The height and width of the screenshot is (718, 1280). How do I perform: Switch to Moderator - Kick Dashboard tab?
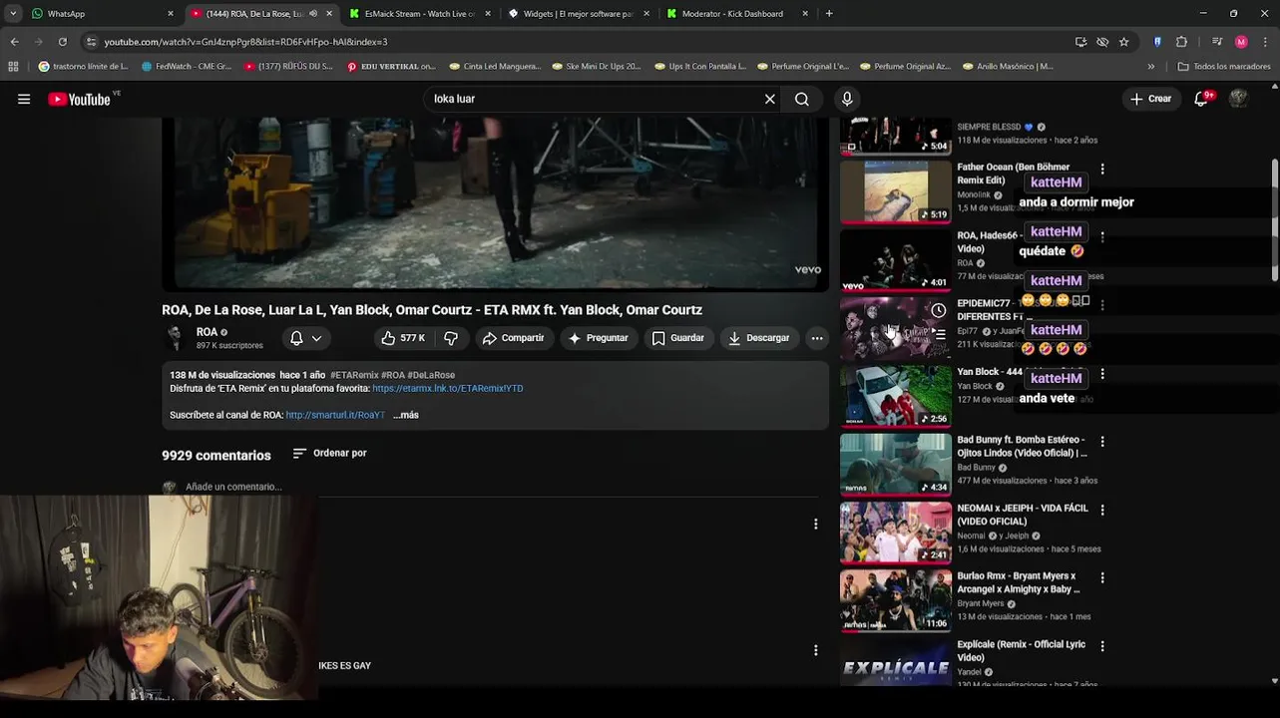click(737, 14)
